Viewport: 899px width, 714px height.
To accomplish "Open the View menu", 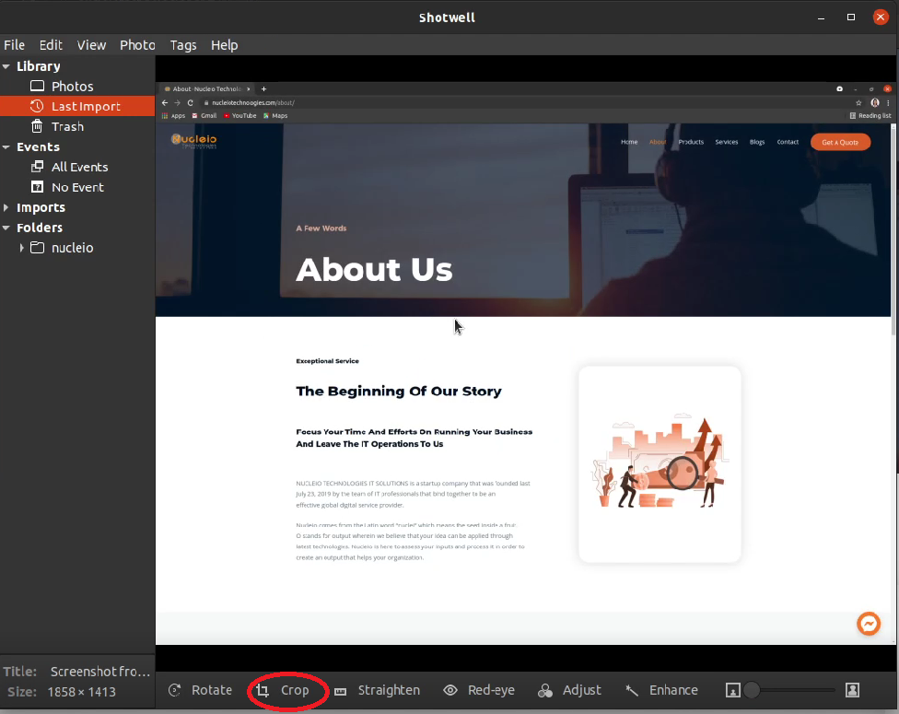I will (92, 45).
